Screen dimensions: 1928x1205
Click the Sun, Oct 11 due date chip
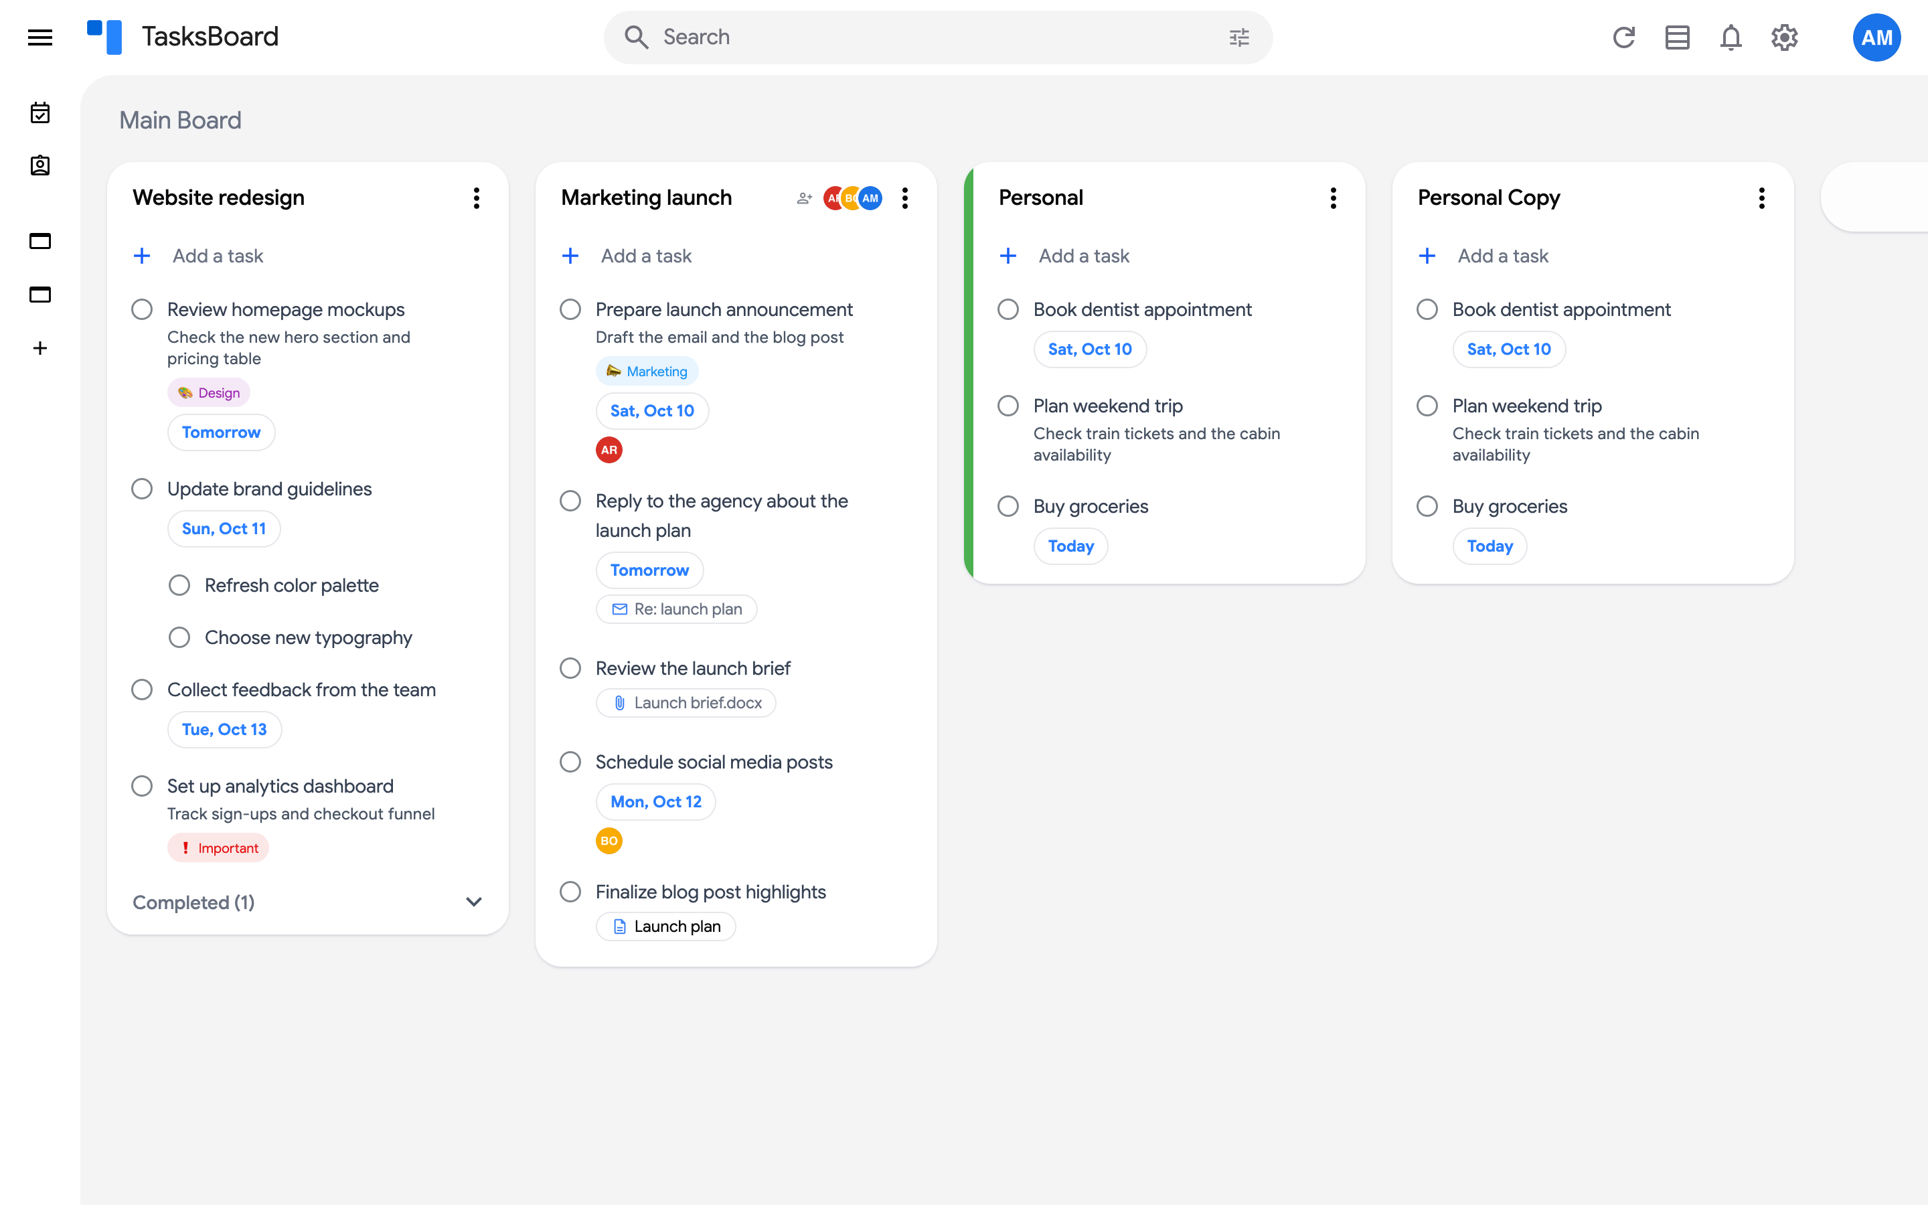(x=224, y=528)
